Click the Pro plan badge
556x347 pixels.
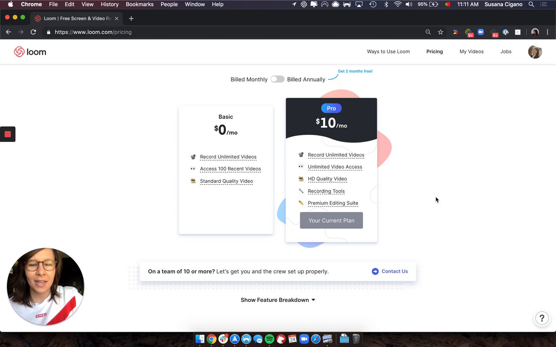pos(331,108)
